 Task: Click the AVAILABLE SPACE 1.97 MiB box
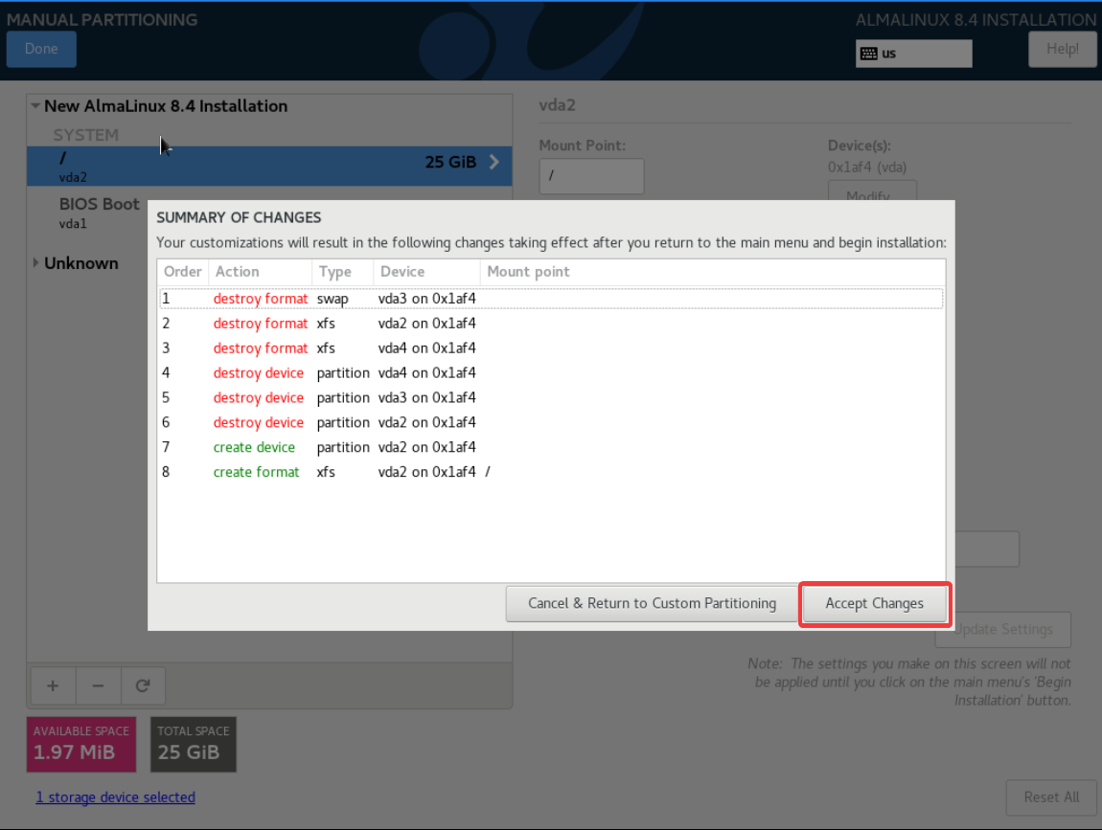coord(81,745)
